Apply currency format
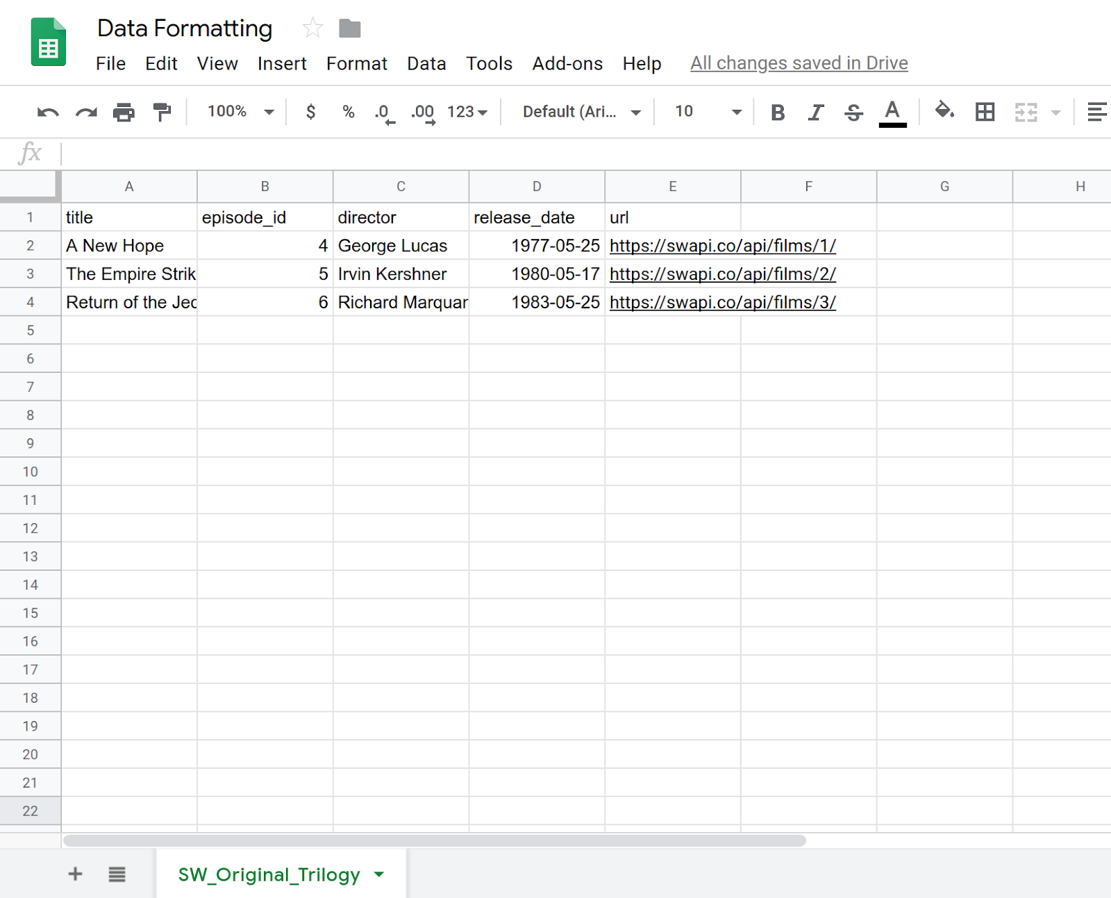1111x898 pixels. pos(310,112)
